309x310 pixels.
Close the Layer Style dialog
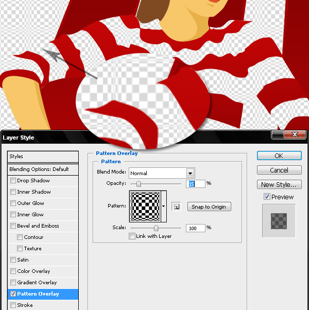295,134
